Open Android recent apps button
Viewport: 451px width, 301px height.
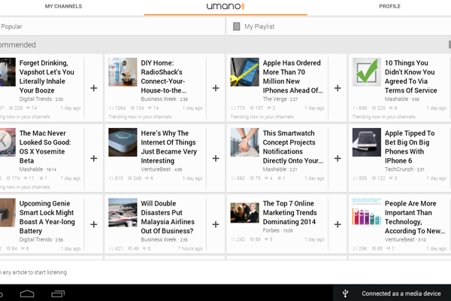click(58, 293)
